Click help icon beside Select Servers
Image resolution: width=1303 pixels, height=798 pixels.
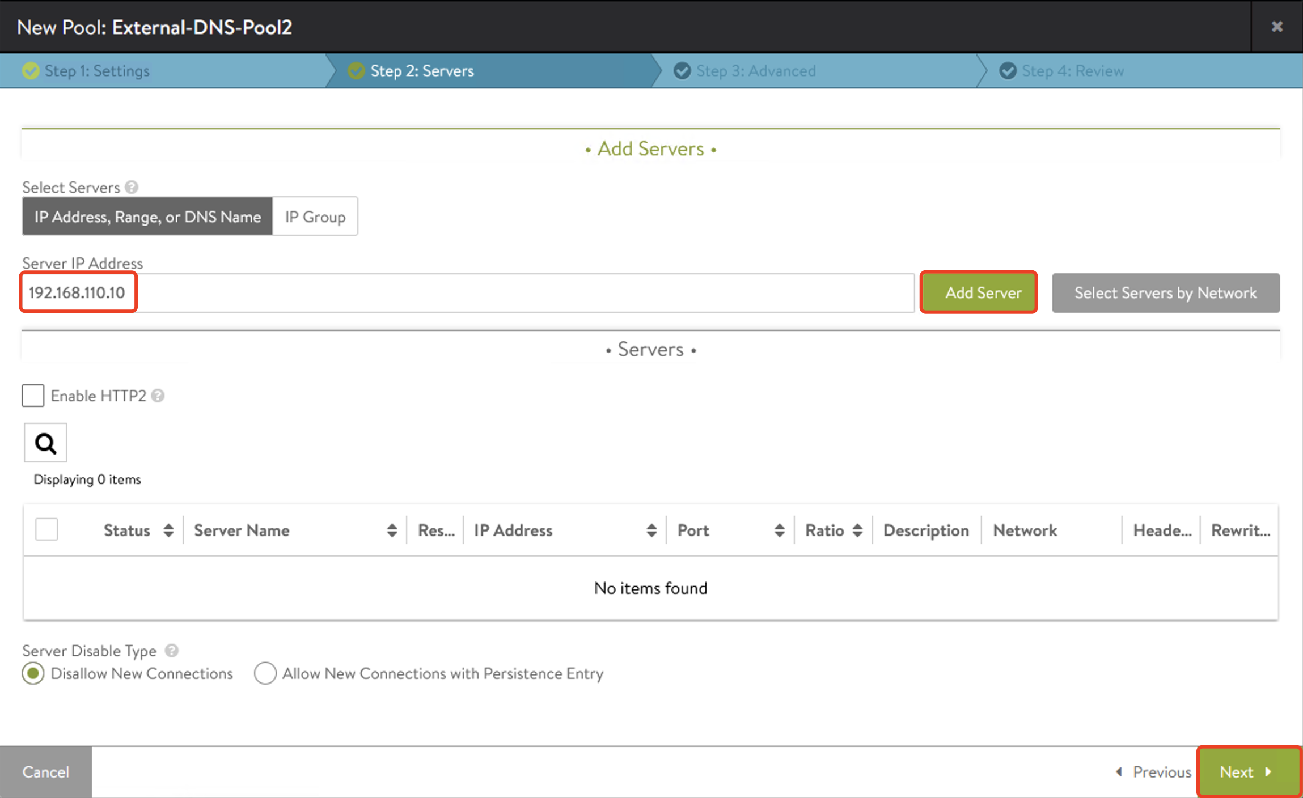[132, 187]
